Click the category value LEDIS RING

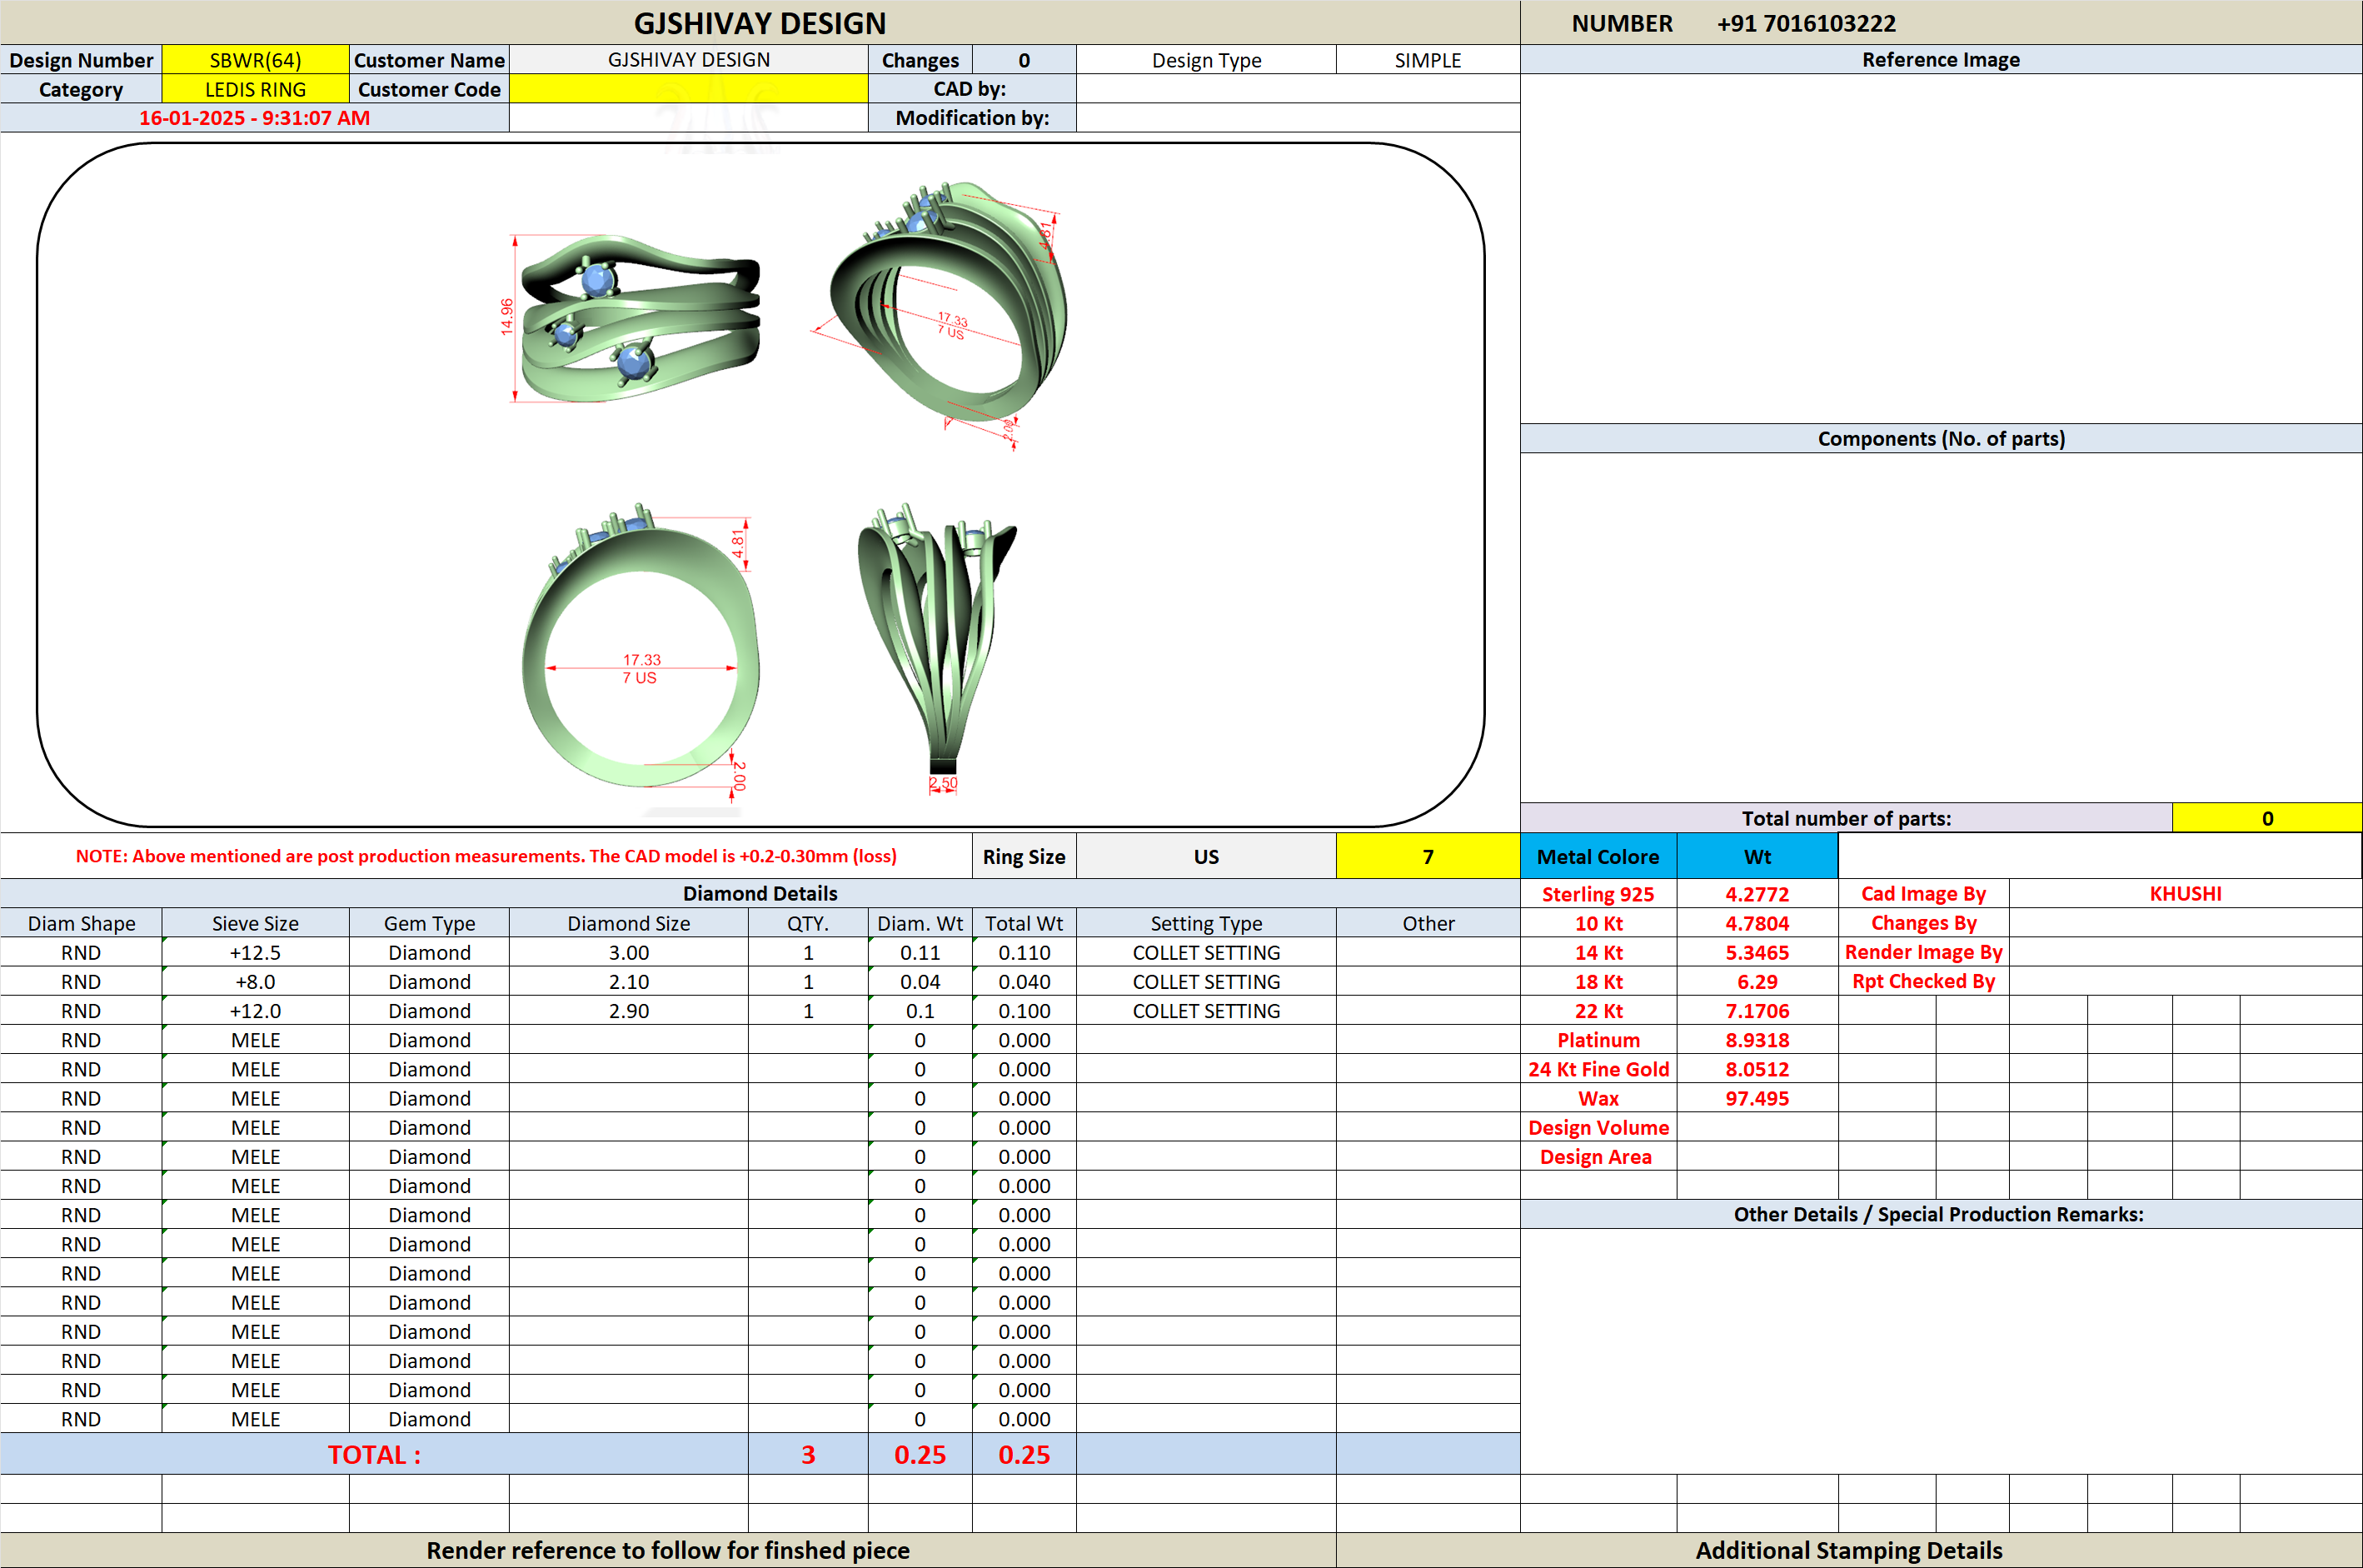tap(255, 89)
